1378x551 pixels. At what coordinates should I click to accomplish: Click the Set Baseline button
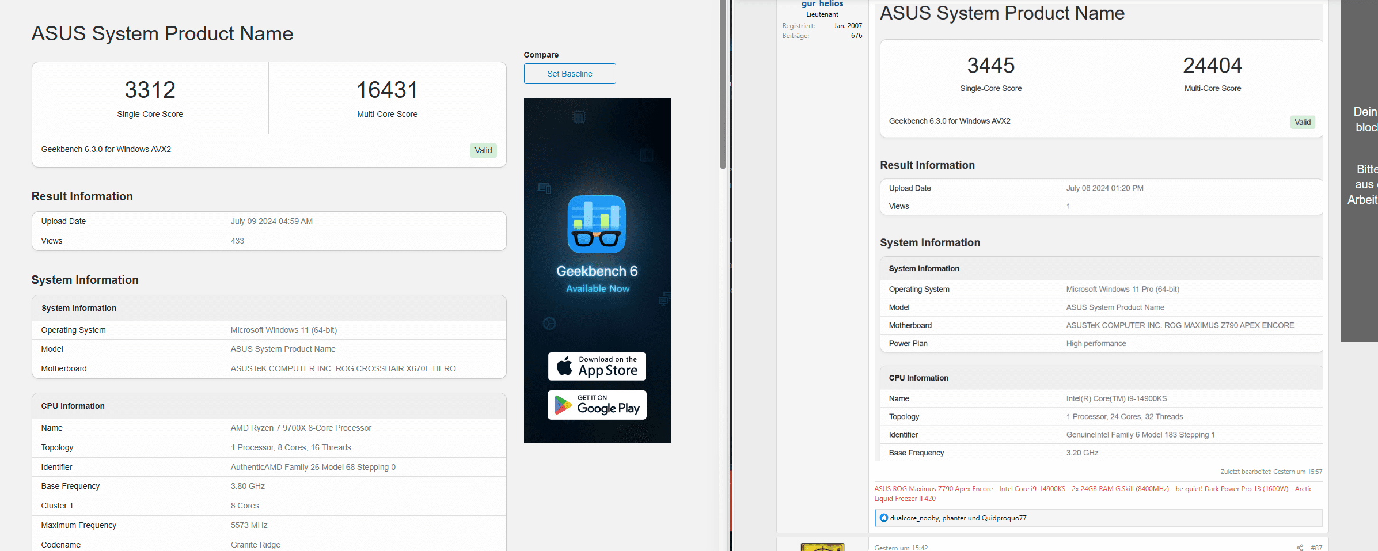pyautogui.click(x=570, y=74)
